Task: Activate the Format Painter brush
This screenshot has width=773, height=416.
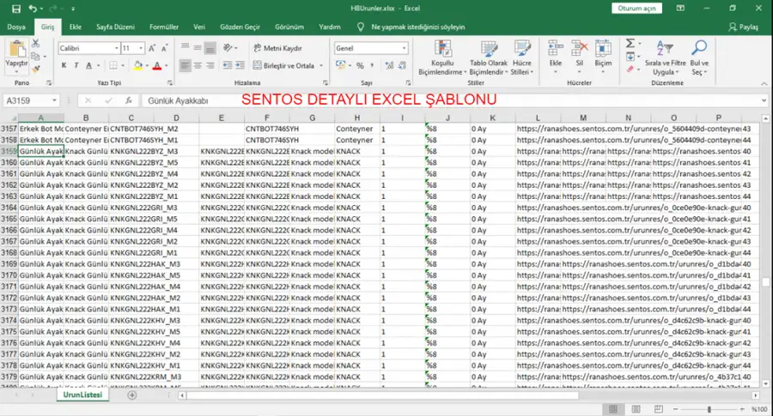Action: (35, 69)
